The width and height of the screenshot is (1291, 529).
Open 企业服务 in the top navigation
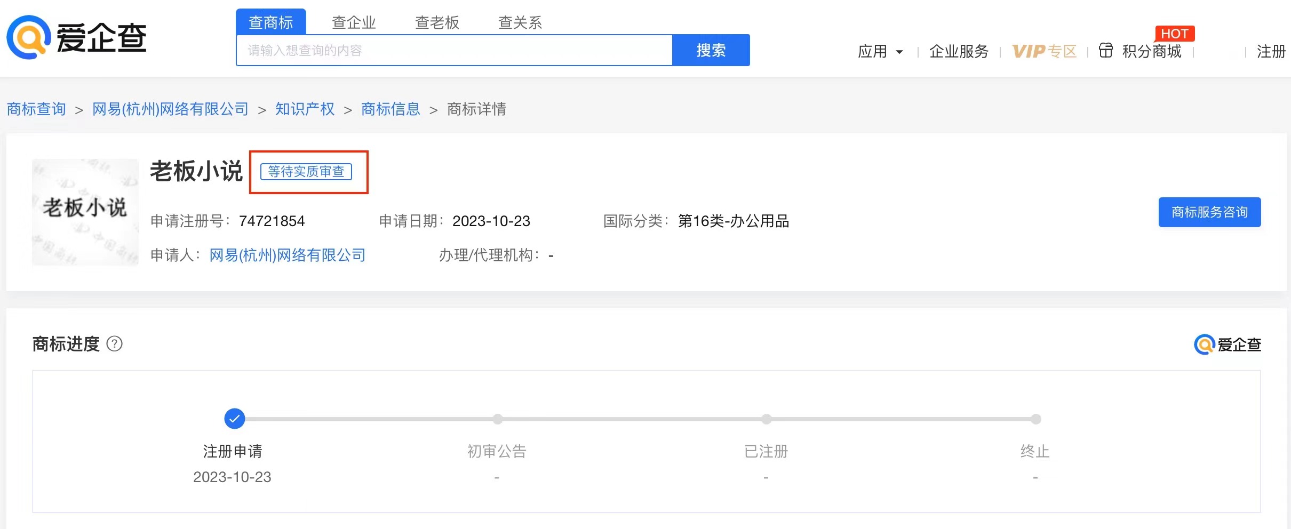click(x=959, y=52)
